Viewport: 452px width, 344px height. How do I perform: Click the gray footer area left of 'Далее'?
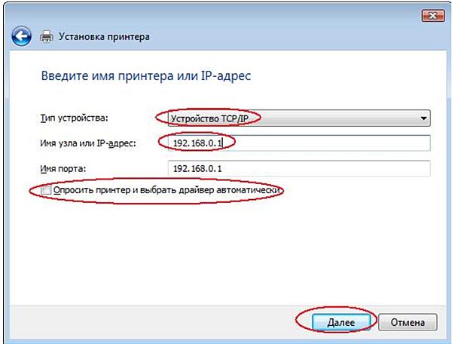coord(151,321)
